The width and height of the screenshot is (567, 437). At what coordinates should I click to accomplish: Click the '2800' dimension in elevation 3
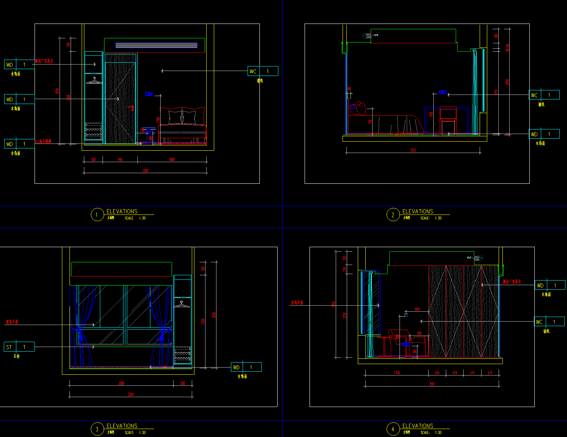pos(122,383)
